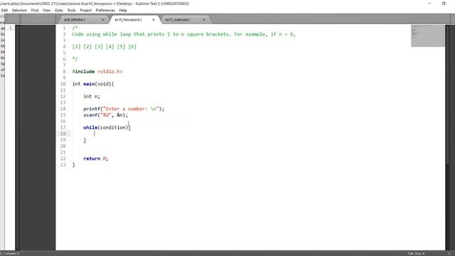Close the ex9_infinite.c tab

[x=102, y=20]
